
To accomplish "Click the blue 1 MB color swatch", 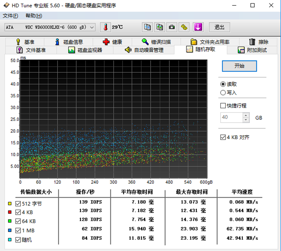I will click(x=10, y=230).
